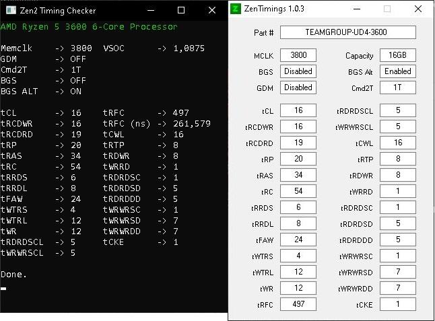Click the BGS Alt field showing Enabled

tap(398, 71)
